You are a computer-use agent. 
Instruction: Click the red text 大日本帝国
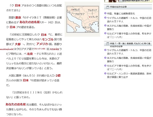click(54, 49)
